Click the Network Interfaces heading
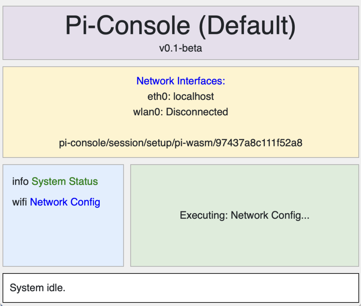361x306 pixels. [x=180, y=81]
